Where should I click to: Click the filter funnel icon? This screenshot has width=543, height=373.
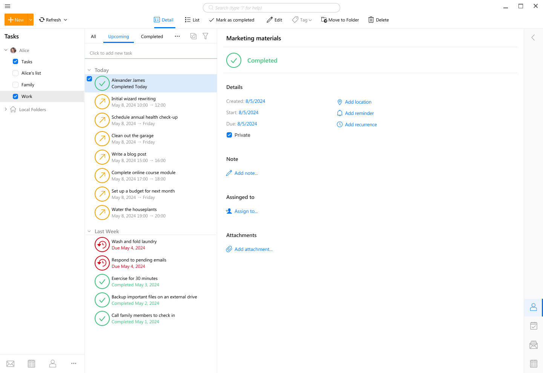point(206,36)
